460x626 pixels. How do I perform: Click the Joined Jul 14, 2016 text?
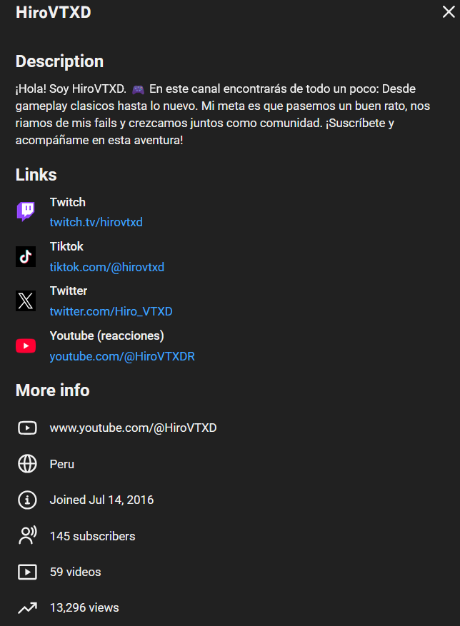(101, 500)
